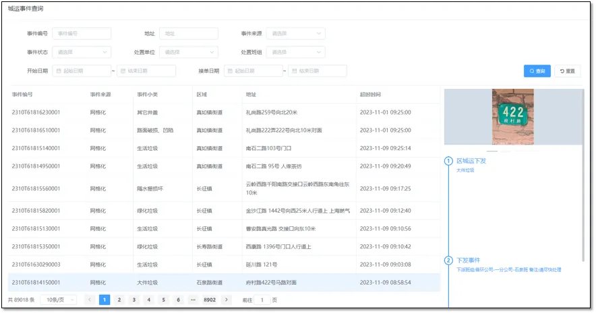Go to page 3
This screenshot has height=313, width=596.
tap(133, 300)
